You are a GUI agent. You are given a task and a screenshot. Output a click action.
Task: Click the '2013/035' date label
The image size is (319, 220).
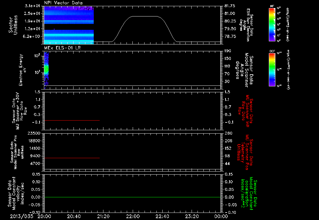(21, 217)
